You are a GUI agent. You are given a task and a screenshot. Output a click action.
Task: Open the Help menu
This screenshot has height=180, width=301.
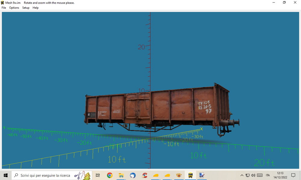(x=36, y=8)
